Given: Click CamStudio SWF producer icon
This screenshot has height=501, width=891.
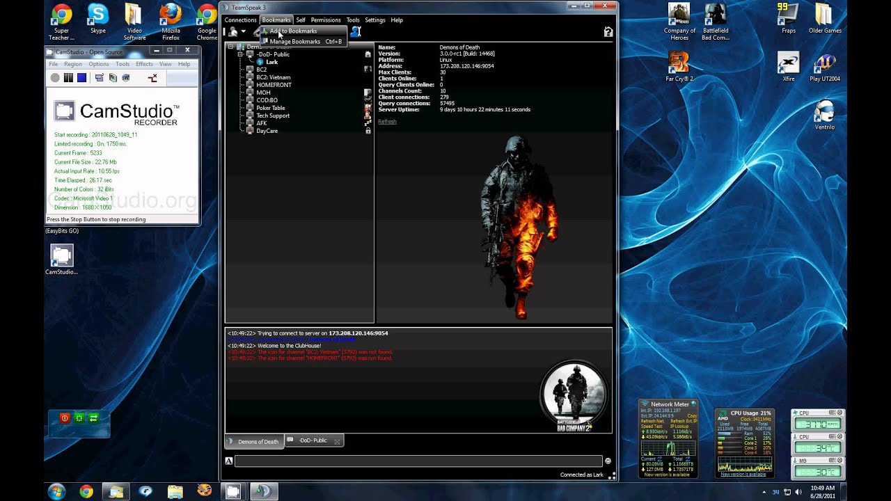Looking at the screenshot, I should [x=126, y=78].
